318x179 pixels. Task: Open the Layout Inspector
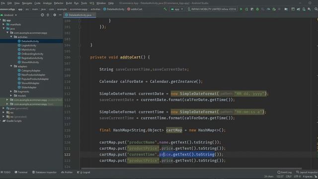(x=307, y=173)
